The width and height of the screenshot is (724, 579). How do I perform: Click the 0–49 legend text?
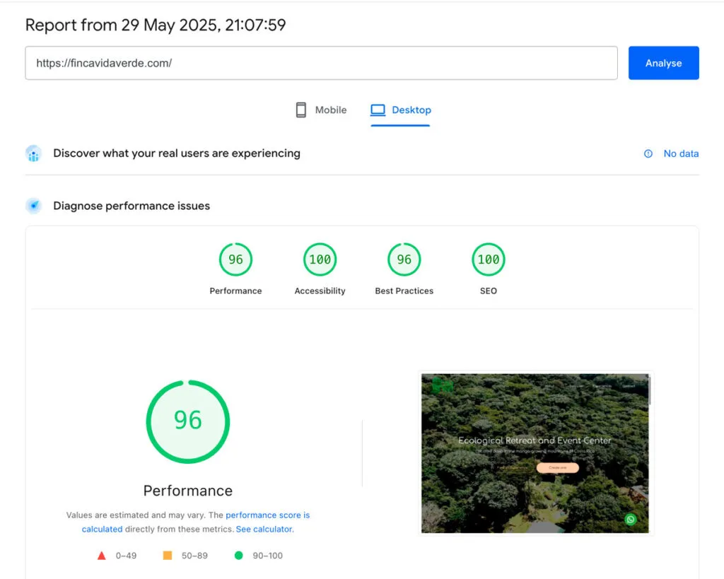pyautogui.click(x=126, y=556)
